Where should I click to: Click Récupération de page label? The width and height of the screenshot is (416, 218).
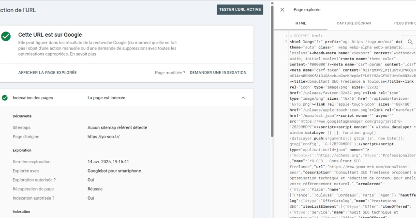(x=33, y=189)
